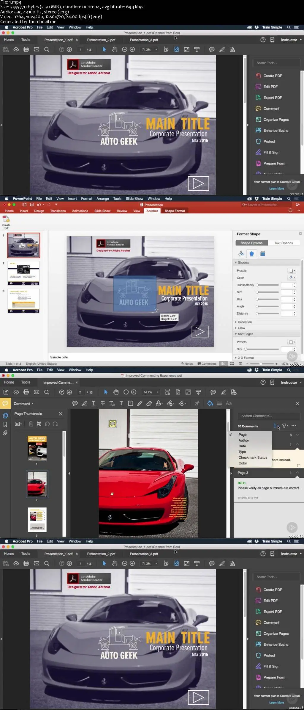Open the comment fill color picker icon

point(210,403)
